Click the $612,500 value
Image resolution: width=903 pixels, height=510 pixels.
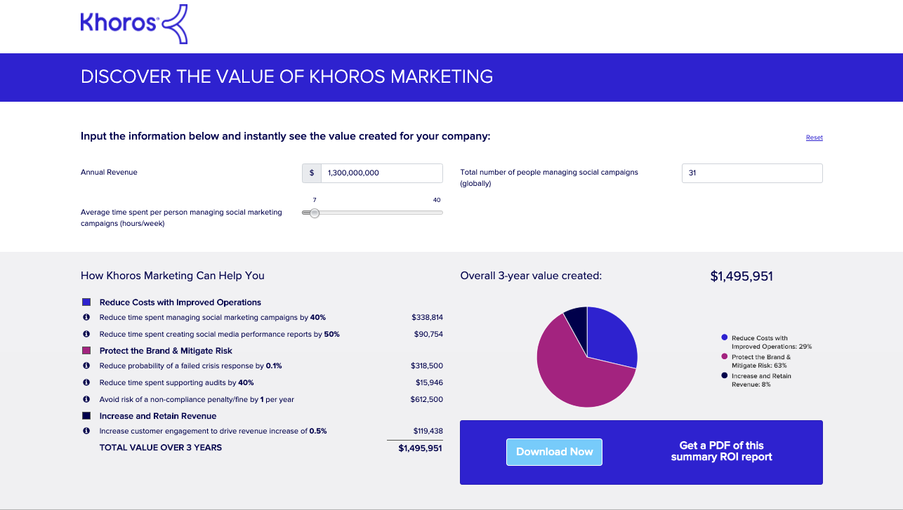[x=427, y=399]
